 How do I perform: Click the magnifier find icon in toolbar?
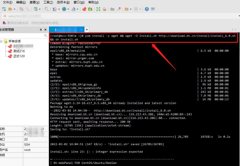point(47,9)
